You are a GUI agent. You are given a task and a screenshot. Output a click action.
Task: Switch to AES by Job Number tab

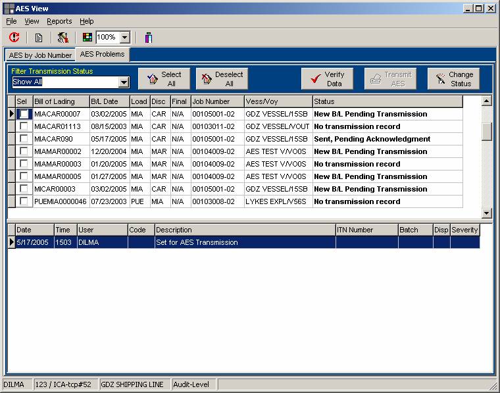(40, 55)
